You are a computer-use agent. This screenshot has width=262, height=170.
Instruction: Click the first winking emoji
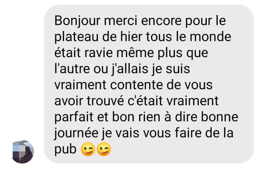88,149
